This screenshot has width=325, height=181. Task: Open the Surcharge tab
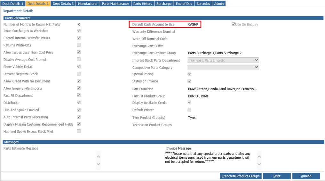[164, 4]
